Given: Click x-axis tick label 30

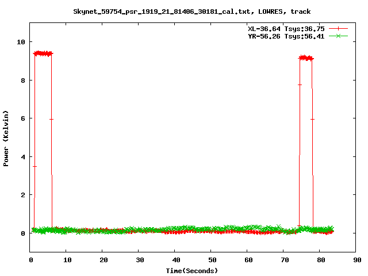Looking at the screenshot, I should tap(140, 260).
